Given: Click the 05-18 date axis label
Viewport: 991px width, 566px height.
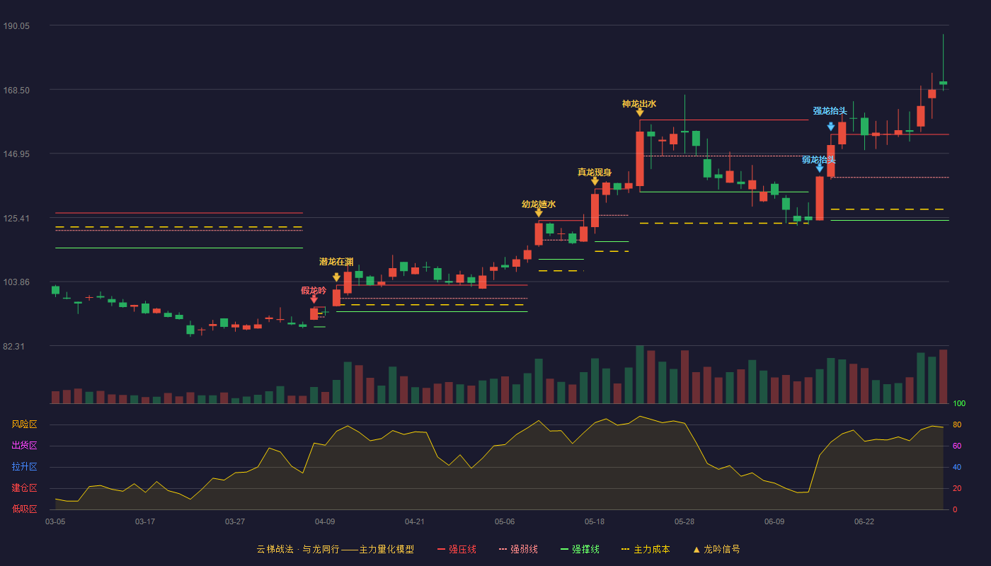Looking at the screenshot, I should click(595, 521).
